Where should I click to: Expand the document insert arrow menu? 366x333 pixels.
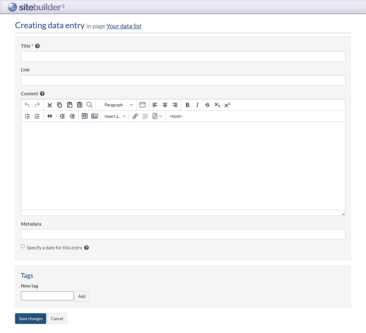[x=161, y=116]
